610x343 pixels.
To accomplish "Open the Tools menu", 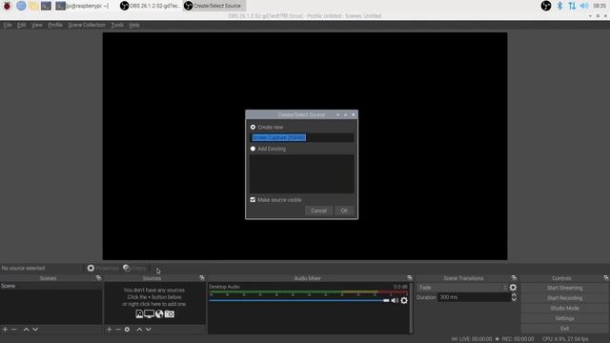I will click(117, 25).
